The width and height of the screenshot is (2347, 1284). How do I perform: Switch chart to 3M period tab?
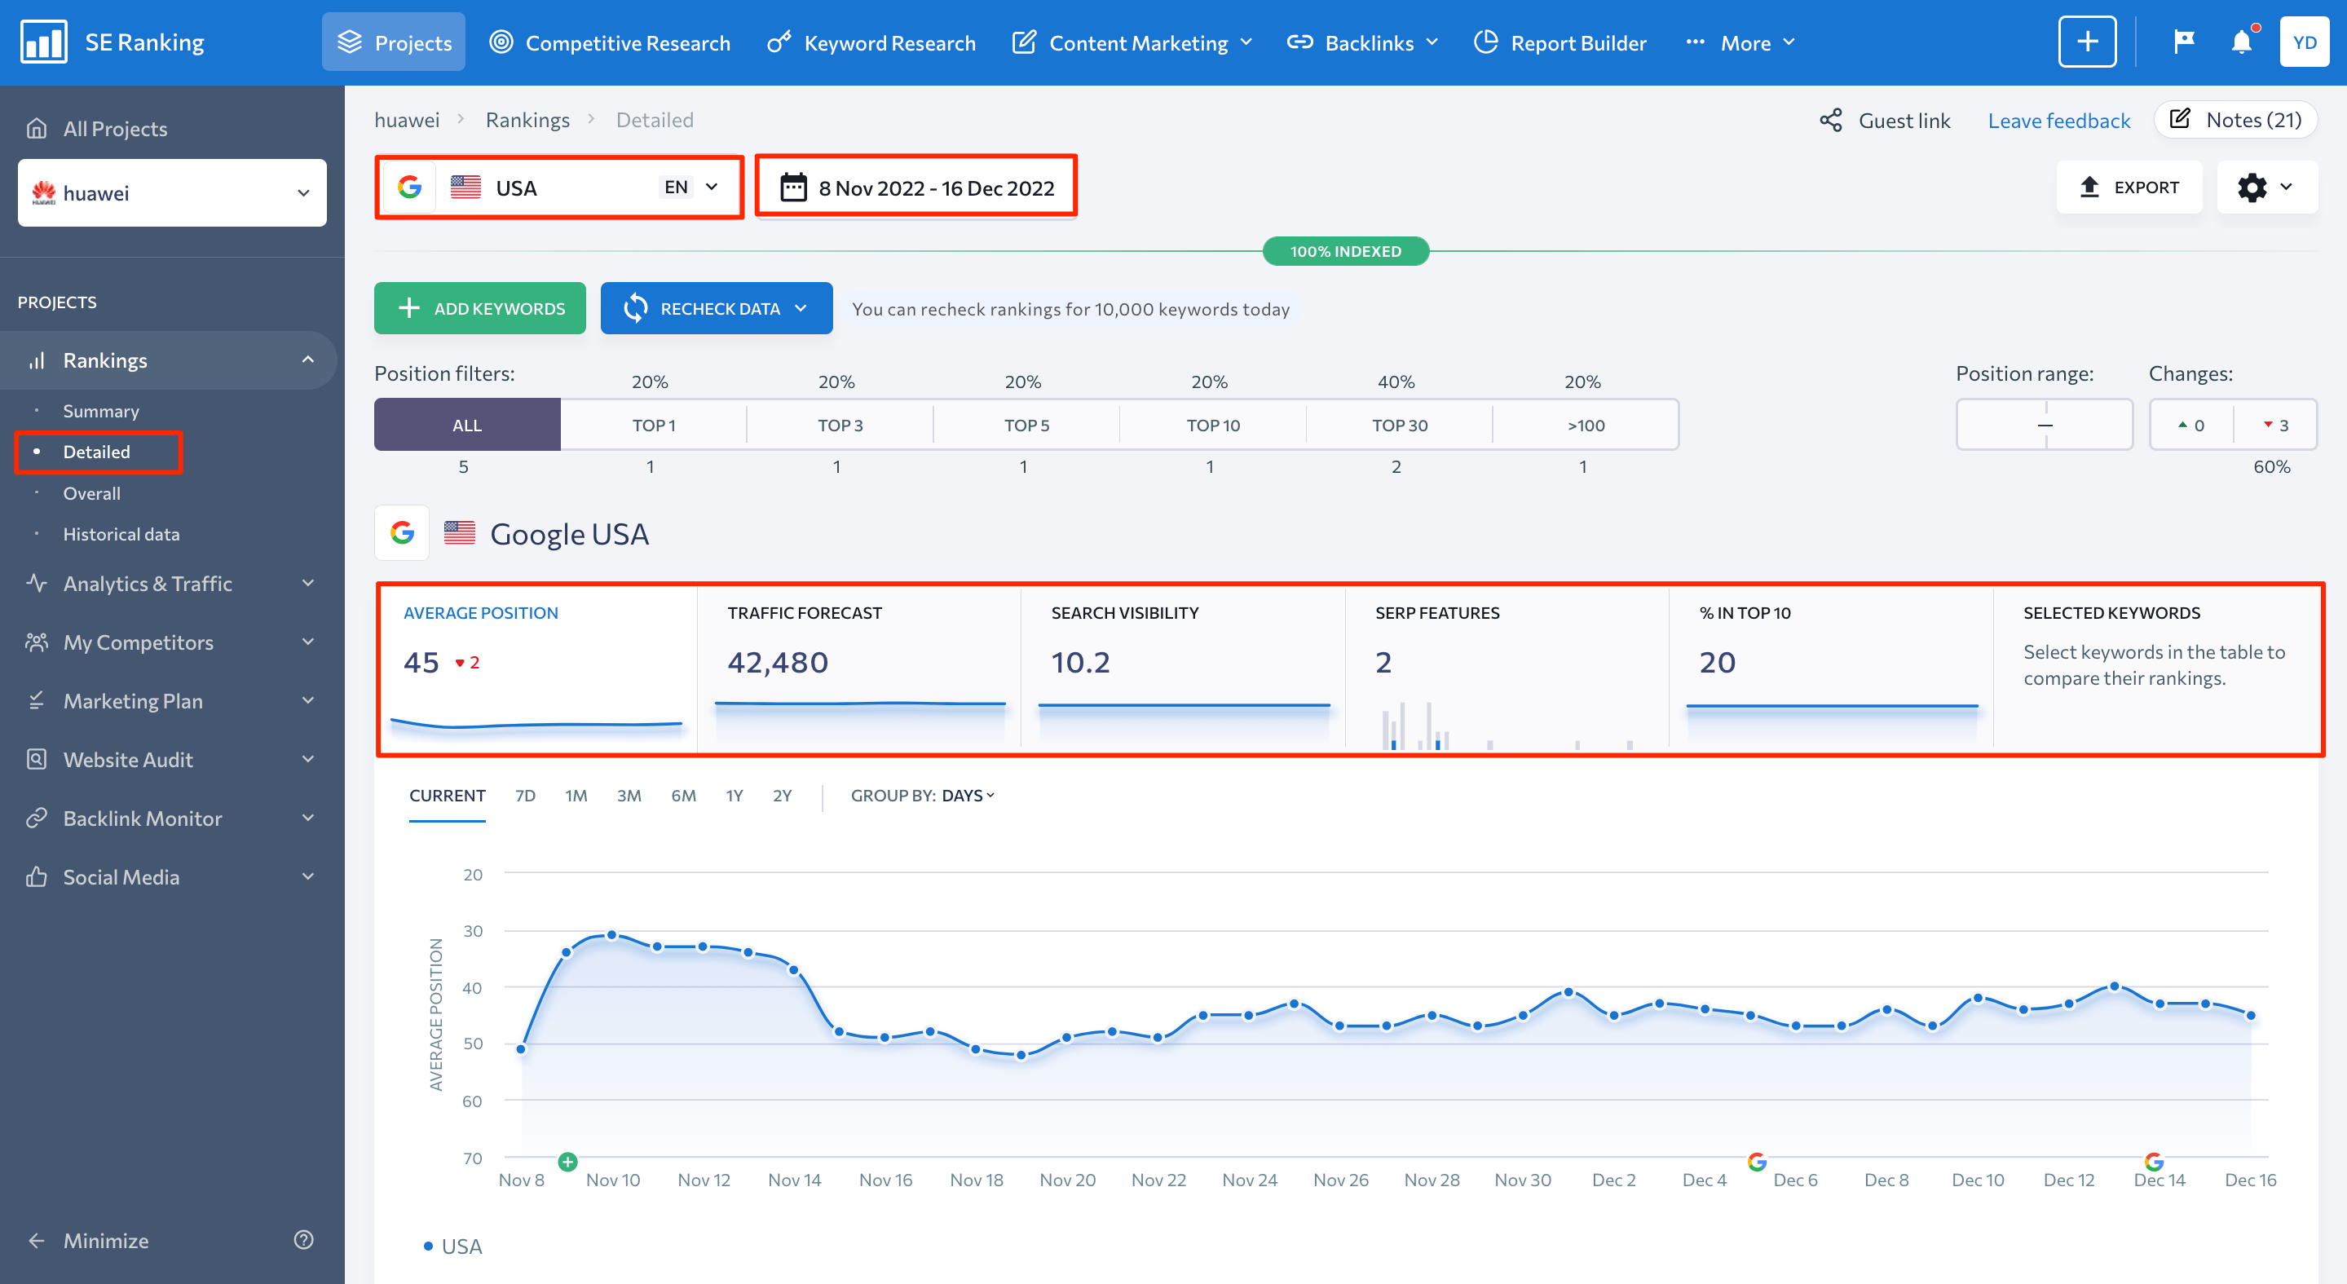(x=629, y=796)
